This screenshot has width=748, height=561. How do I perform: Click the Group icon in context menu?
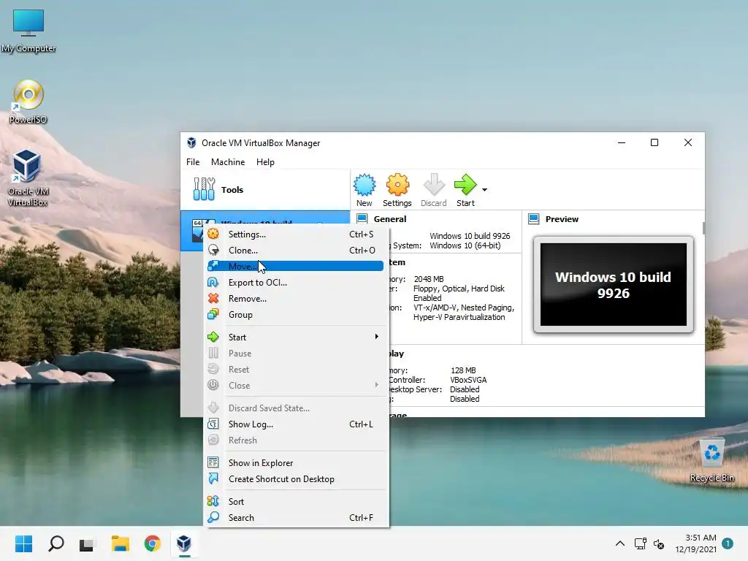click(213, 314)
